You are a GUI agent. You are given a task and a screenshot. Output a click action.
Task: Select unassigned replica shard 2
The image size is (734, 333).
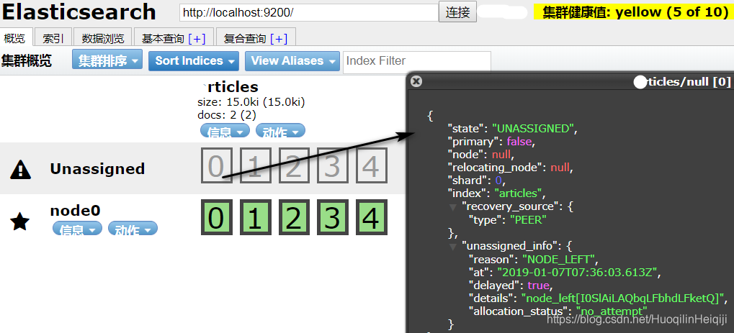click(x=293, y=165)
